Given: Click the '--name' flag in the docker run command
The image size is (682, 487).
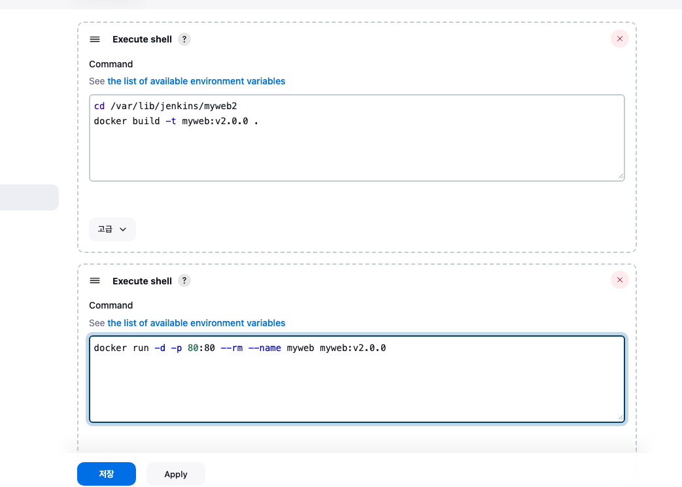Looking at the screenshot, I should click(264, 348).
